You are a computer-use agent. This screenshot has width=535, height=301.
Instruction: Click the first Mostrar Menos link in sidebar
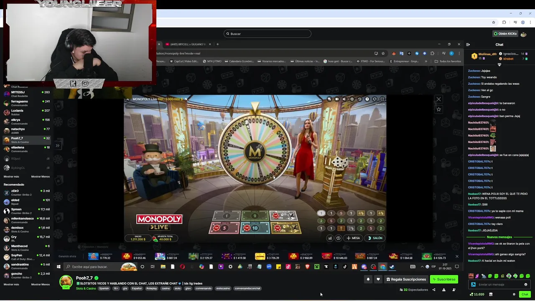(41, 176)
